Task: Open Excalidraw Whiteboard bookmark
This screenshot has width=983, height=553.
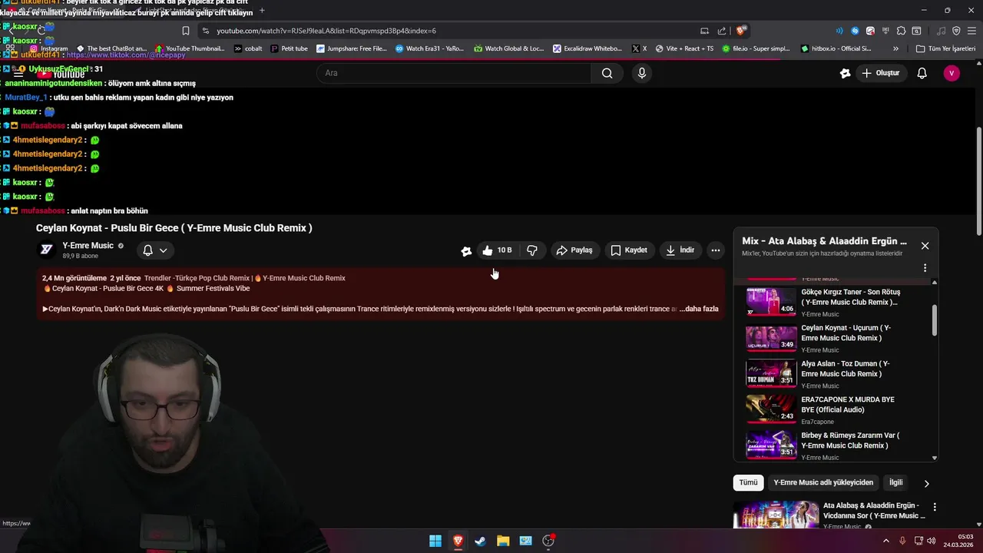Action: click(587, 48)
